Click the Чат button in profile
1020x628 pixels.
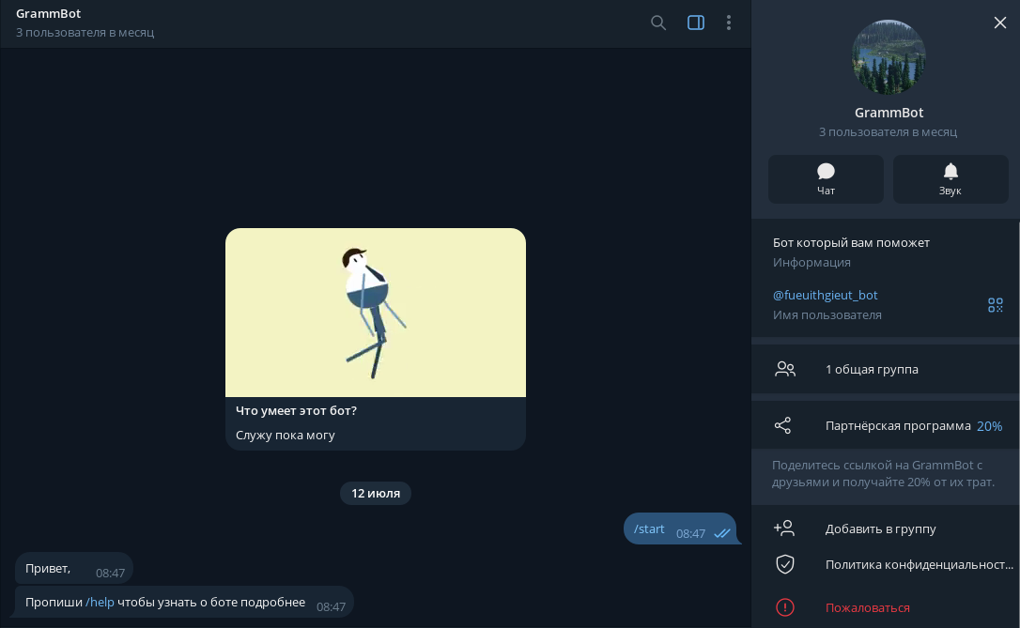tap(826, 179)
